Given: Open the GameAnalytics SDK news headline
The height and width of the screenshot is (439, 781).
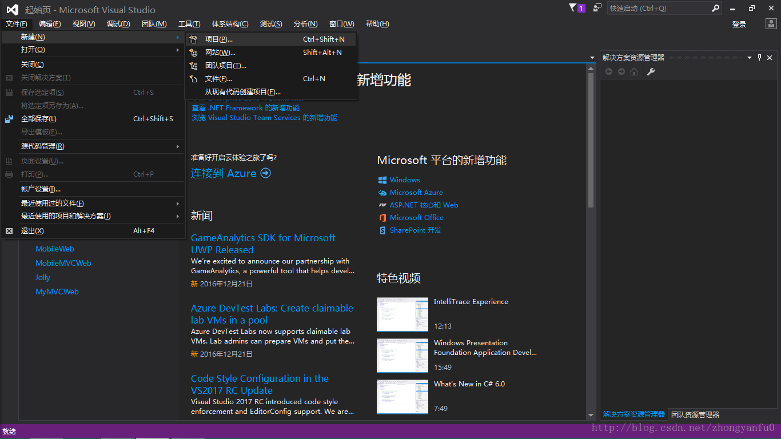Looking at the screenshot, I should click(263, 244).
